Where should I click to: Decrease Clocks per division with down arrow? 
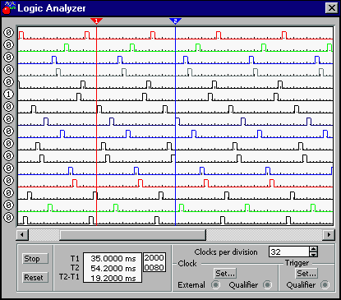coord(314,255)
